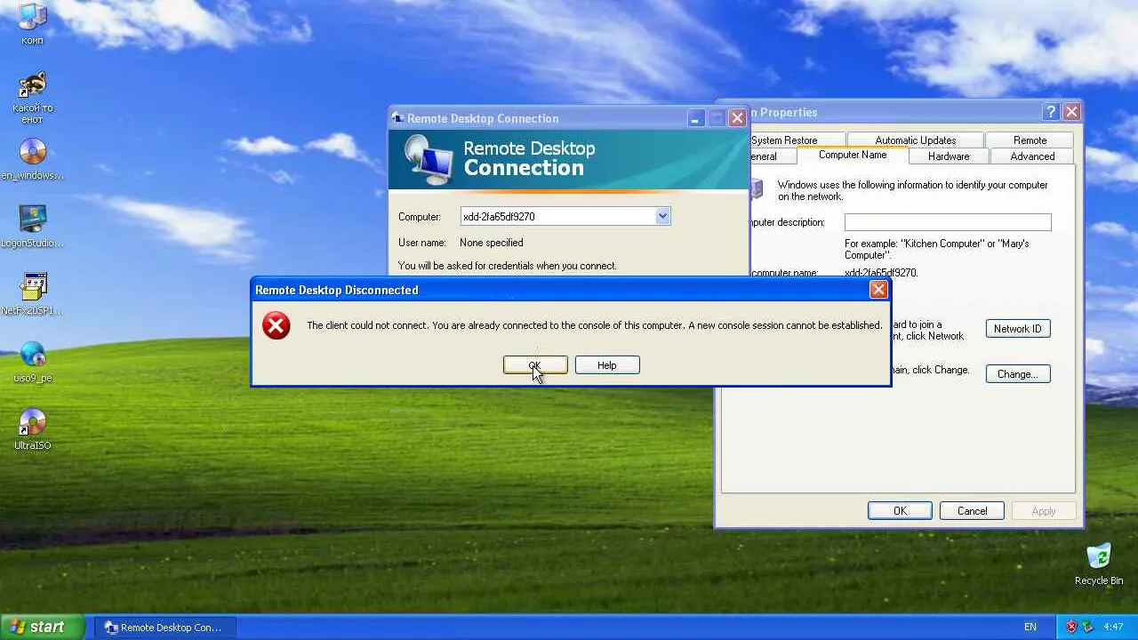Click the Change... button in System Properties
The height and width of the screenshot is (640, 1138).
pyautogui.click(x=1018, y=374)
